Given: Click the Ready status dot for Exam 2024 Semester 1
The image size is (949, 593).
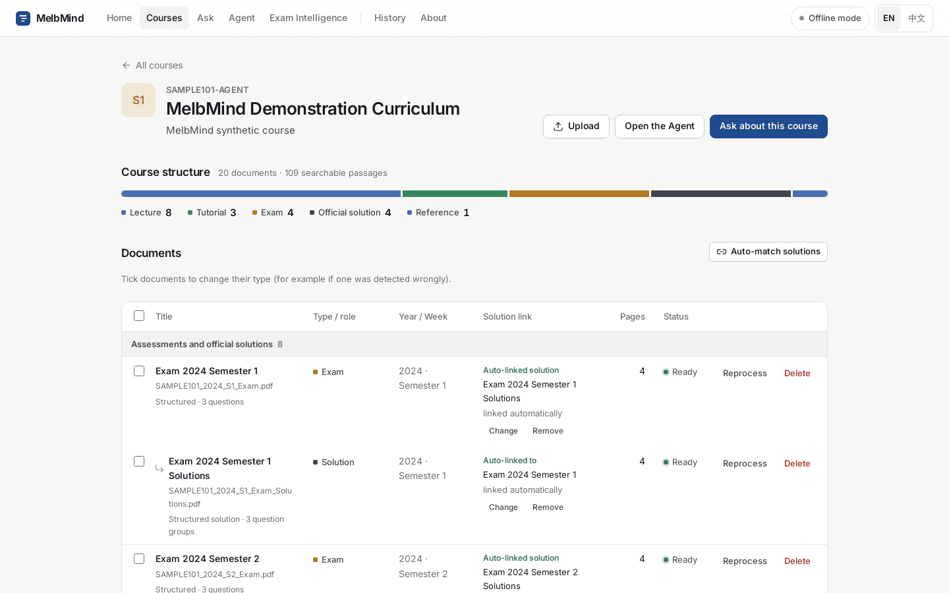Looking at the screenshot, I should pos(666,372).
